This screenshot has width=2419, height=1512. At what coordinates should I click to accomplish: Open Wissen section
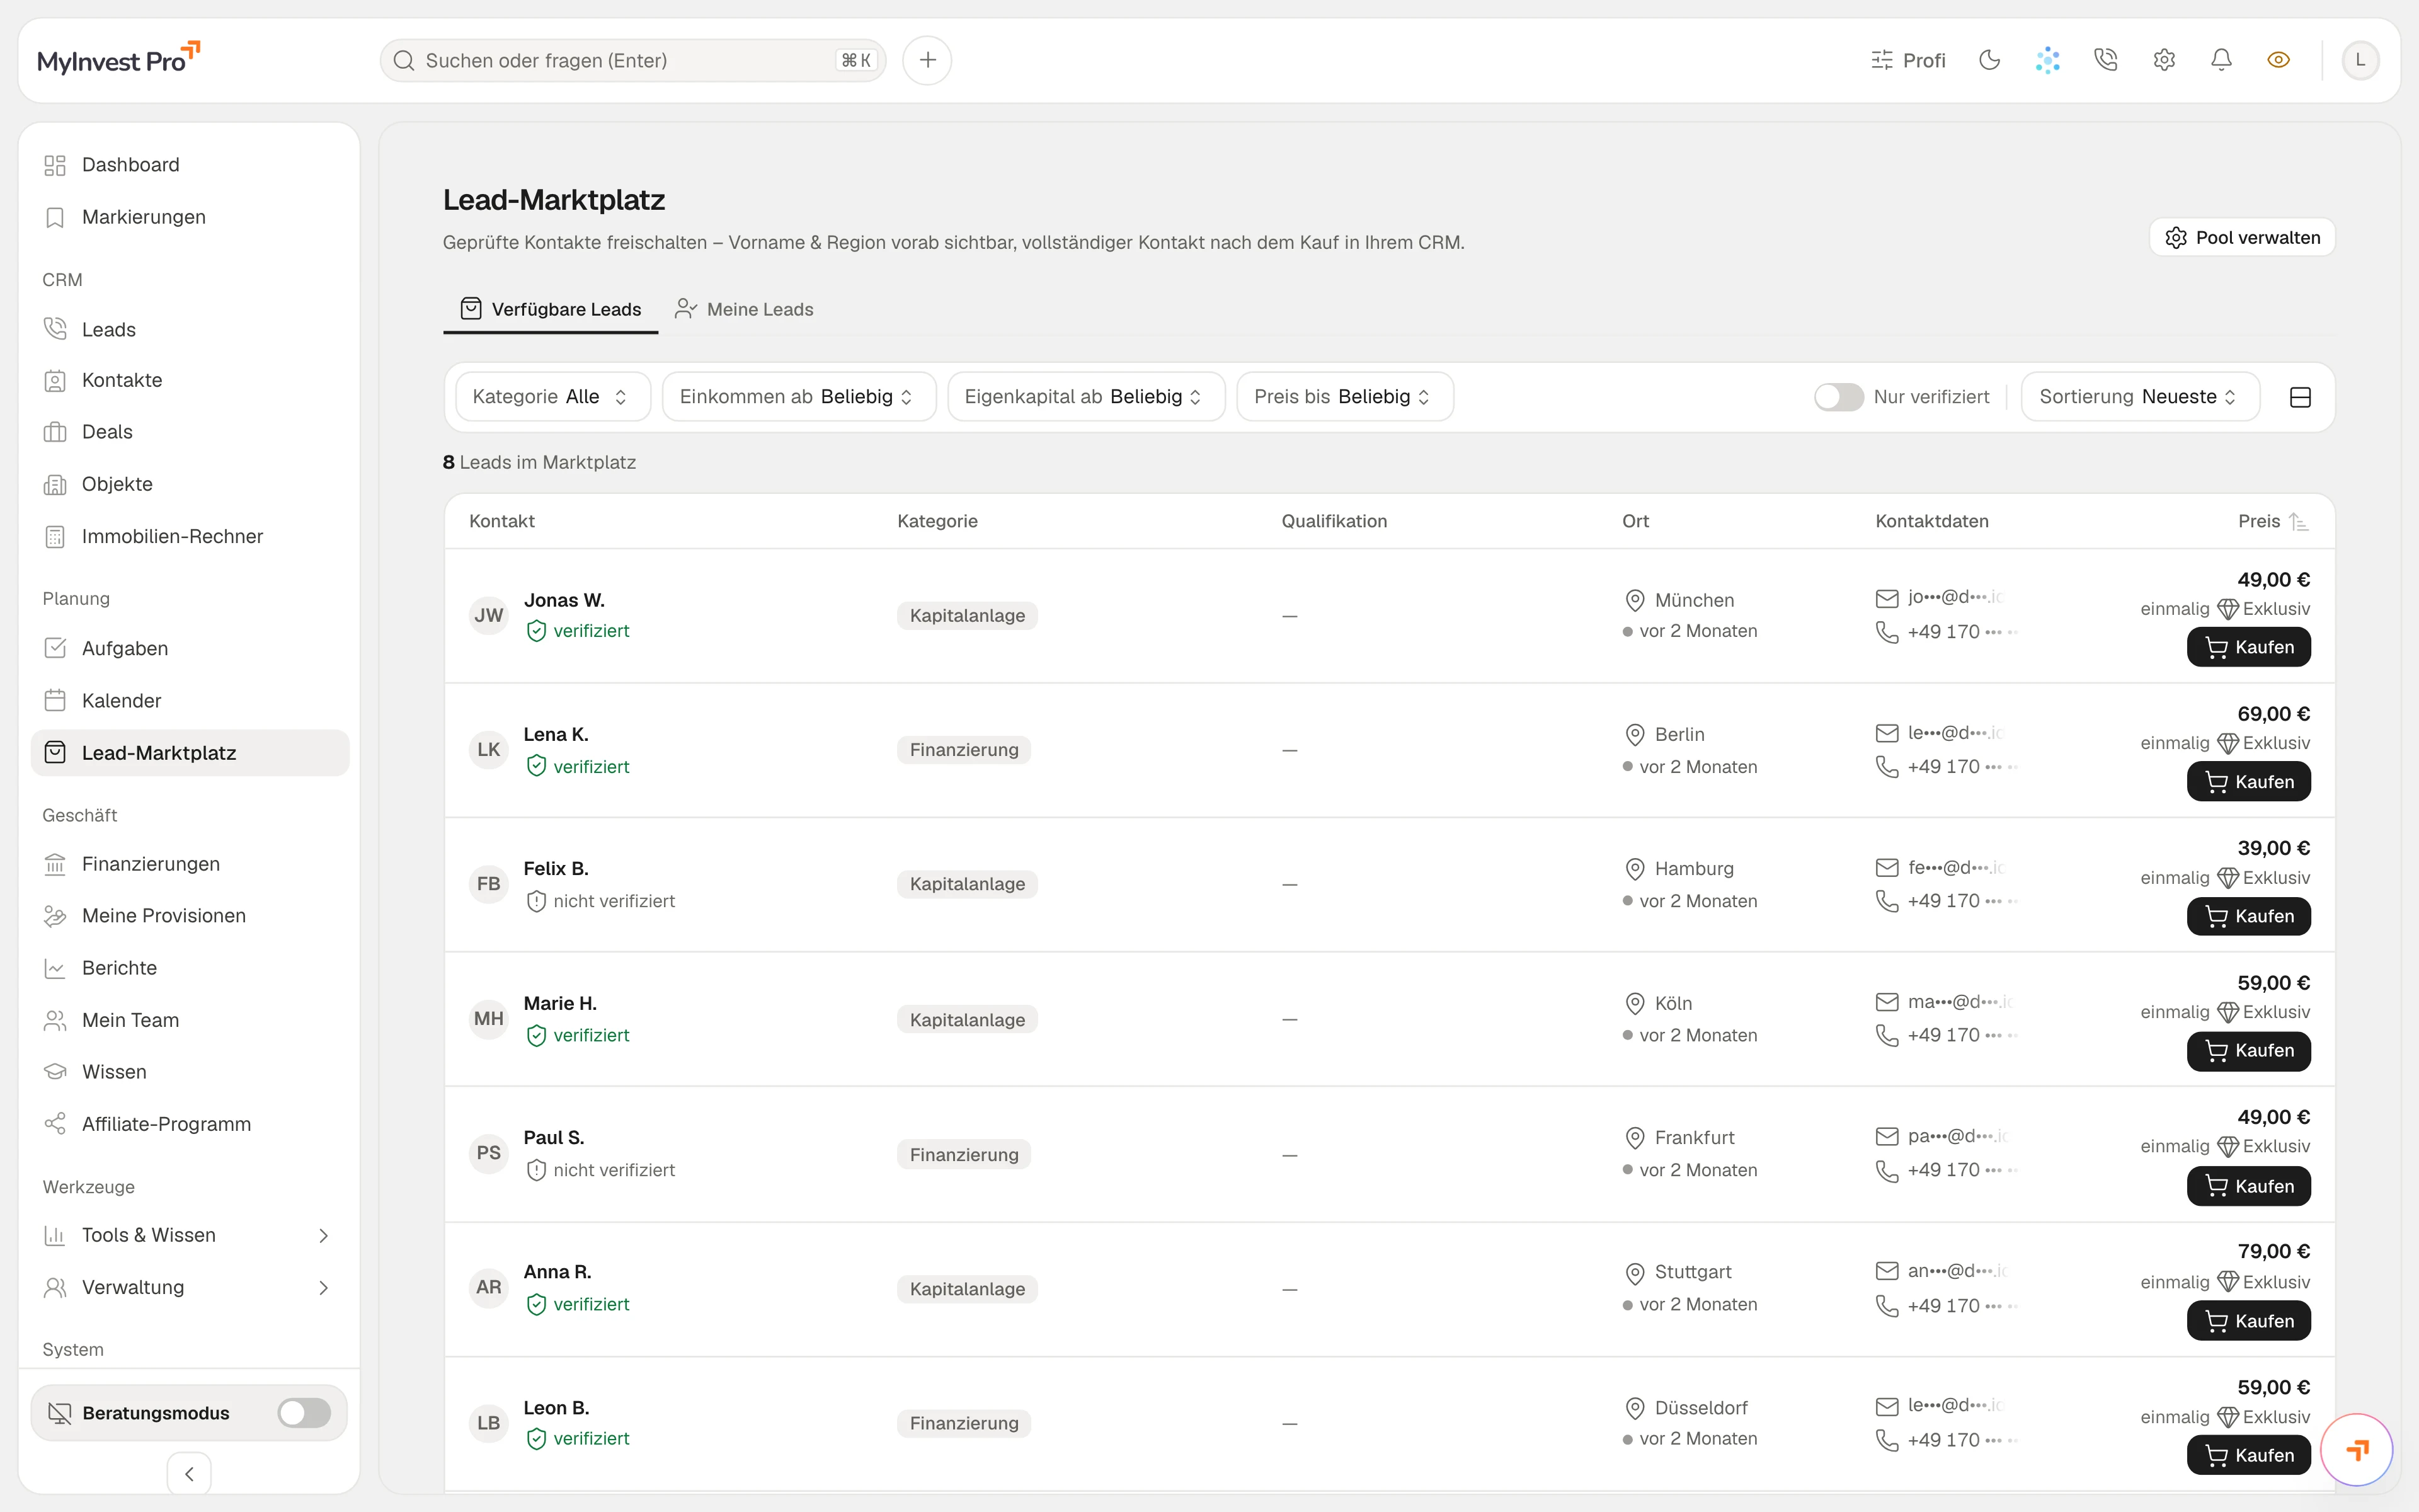click(x=189, y=1072)
